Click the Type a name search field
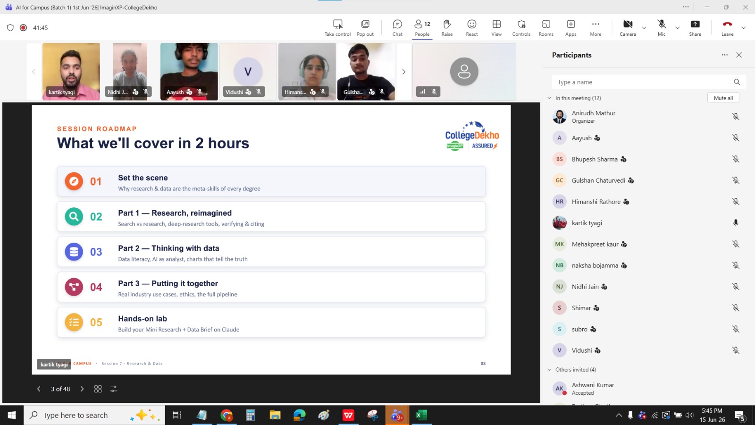 click(649, 82)
